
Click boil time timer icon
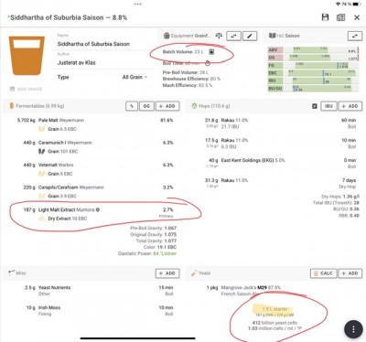pyautogui.click(x=208, y=63)
